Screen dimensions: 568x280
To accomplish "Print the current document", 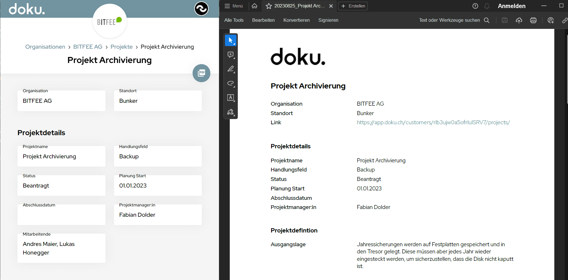I will [x=533, y=20].
